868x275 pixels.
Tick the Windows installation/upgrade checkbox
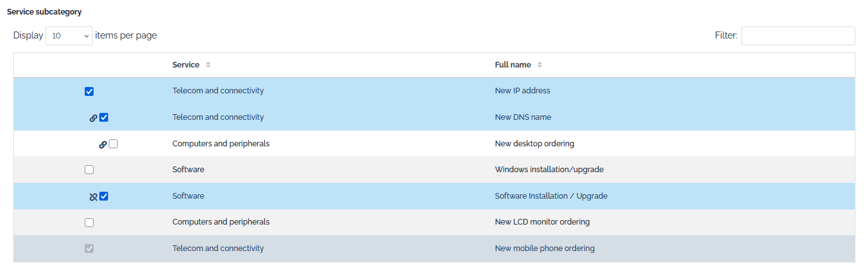(x=89, y=170)
